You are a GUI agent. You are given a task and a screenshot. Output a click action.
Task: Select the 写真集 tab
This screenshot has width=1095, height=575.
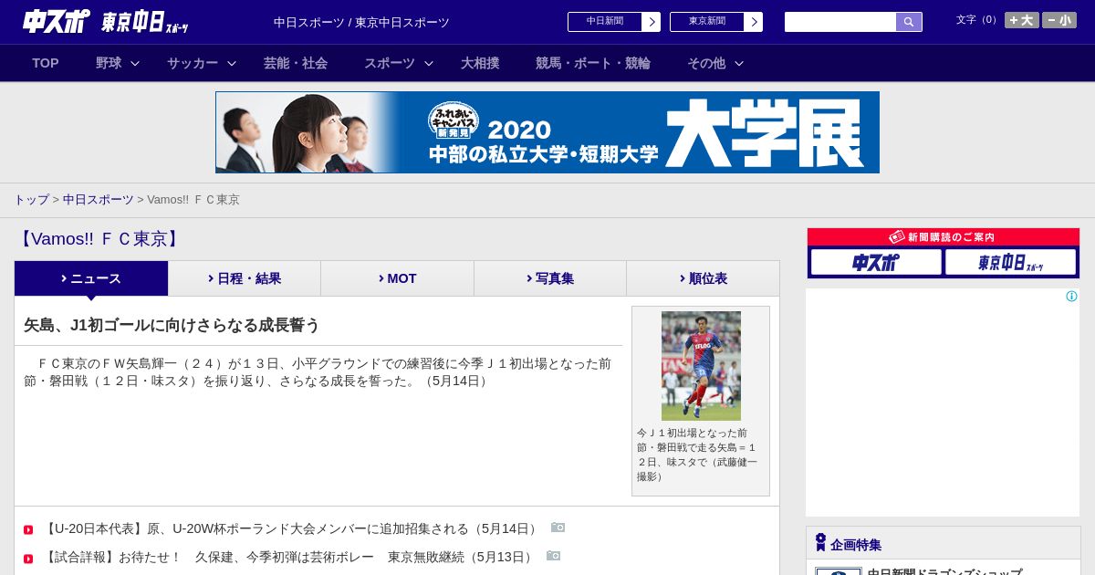click(550, 278)
